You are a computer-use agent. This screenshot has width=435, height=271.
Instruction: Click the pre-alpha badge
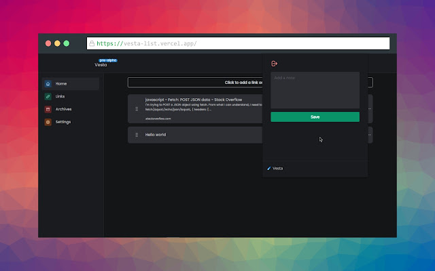click(108, 60)
